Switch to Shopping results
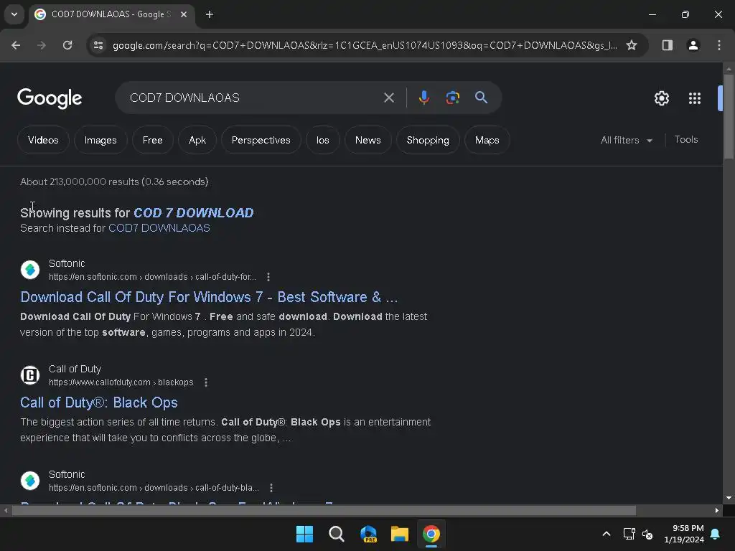This screenshot has height=551, width=735. 428,140
